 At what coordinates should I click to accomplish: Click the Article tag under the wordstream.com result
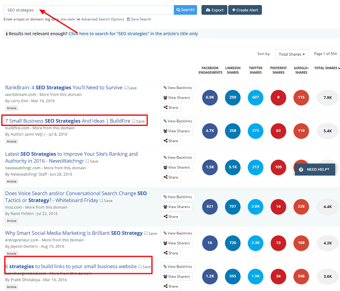click(x=11, y=108)
